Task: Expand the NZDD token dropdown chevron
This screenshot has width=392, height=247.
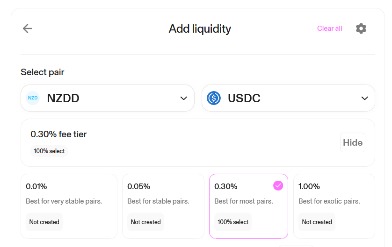Action: coord(183,98)
